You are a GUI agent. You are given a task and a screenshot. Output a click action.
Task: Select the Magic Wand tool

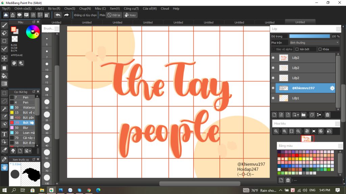click(x=4, y=109)
